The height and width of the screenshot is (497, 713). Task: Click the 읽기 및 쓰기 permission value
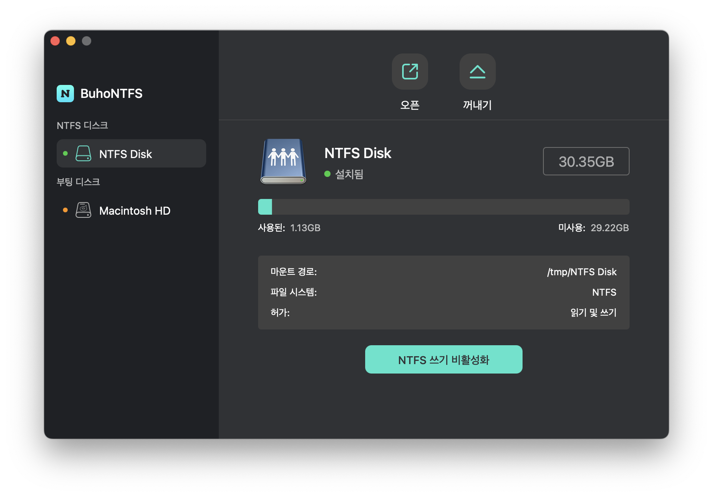pyautogui.click(x=593, y=313)
